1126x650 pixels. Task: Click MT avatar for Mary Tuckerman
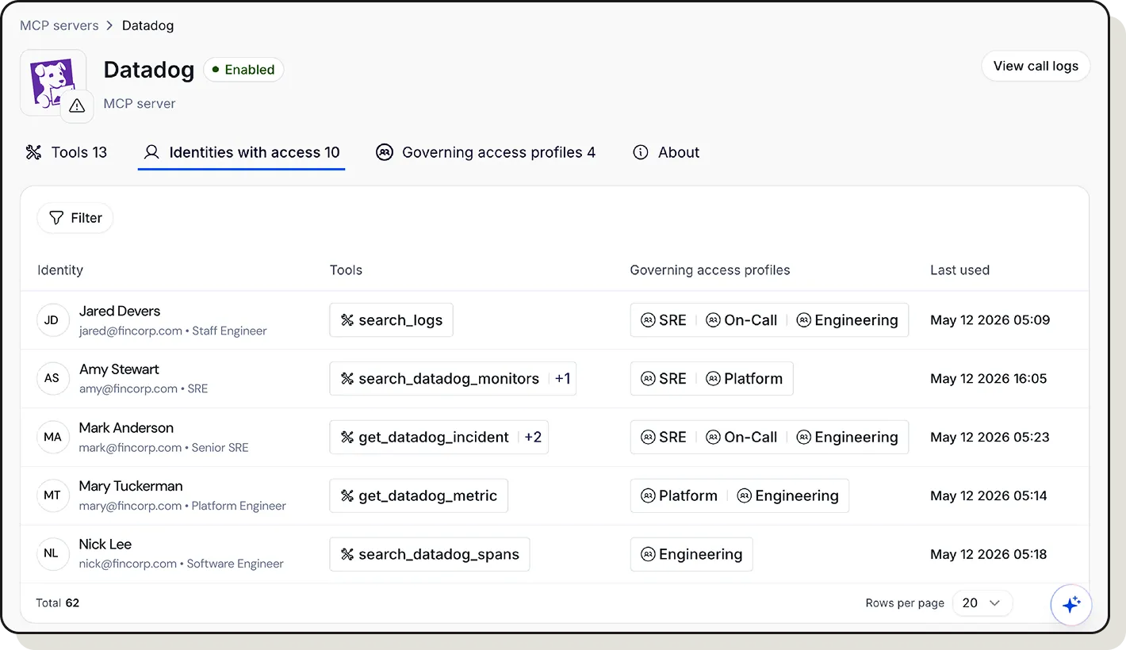coord(52,495)
